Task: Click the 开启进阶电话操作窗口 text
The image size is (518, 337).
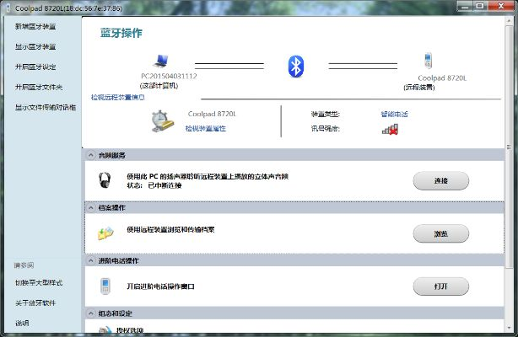Action: [x=160, y=286]
